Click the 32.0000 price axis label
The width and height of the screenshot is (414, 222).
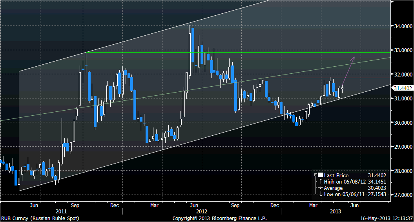coord(403,75)
